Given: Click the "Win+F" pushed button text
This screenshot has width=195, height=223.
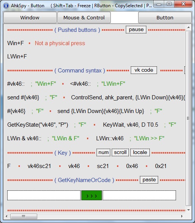Looking at the screenshot, I should [x=15, y=43].
